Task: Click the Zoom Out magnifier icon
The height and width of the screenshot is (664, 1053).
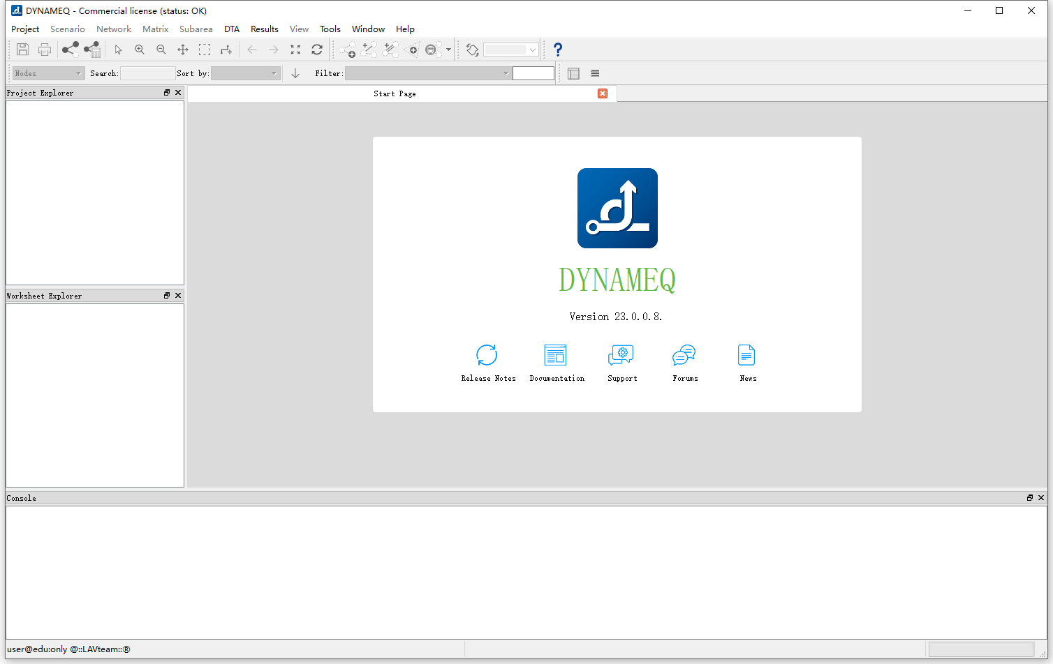Action: pyautogui.click(x=161, y=50)
